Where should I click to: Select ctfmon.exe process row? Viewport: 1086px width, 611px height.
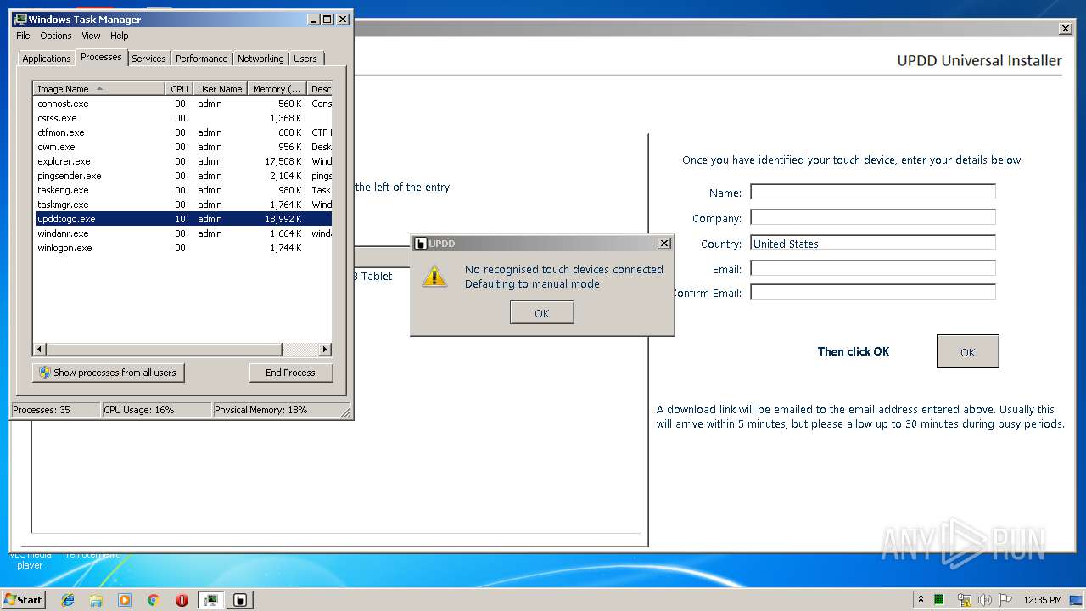(x=182, y=132)
